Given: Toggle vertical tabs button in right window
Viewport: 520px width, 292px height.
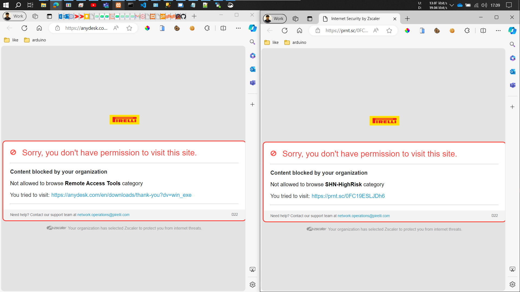Looking at the screenshot, I should coord(310,19).
